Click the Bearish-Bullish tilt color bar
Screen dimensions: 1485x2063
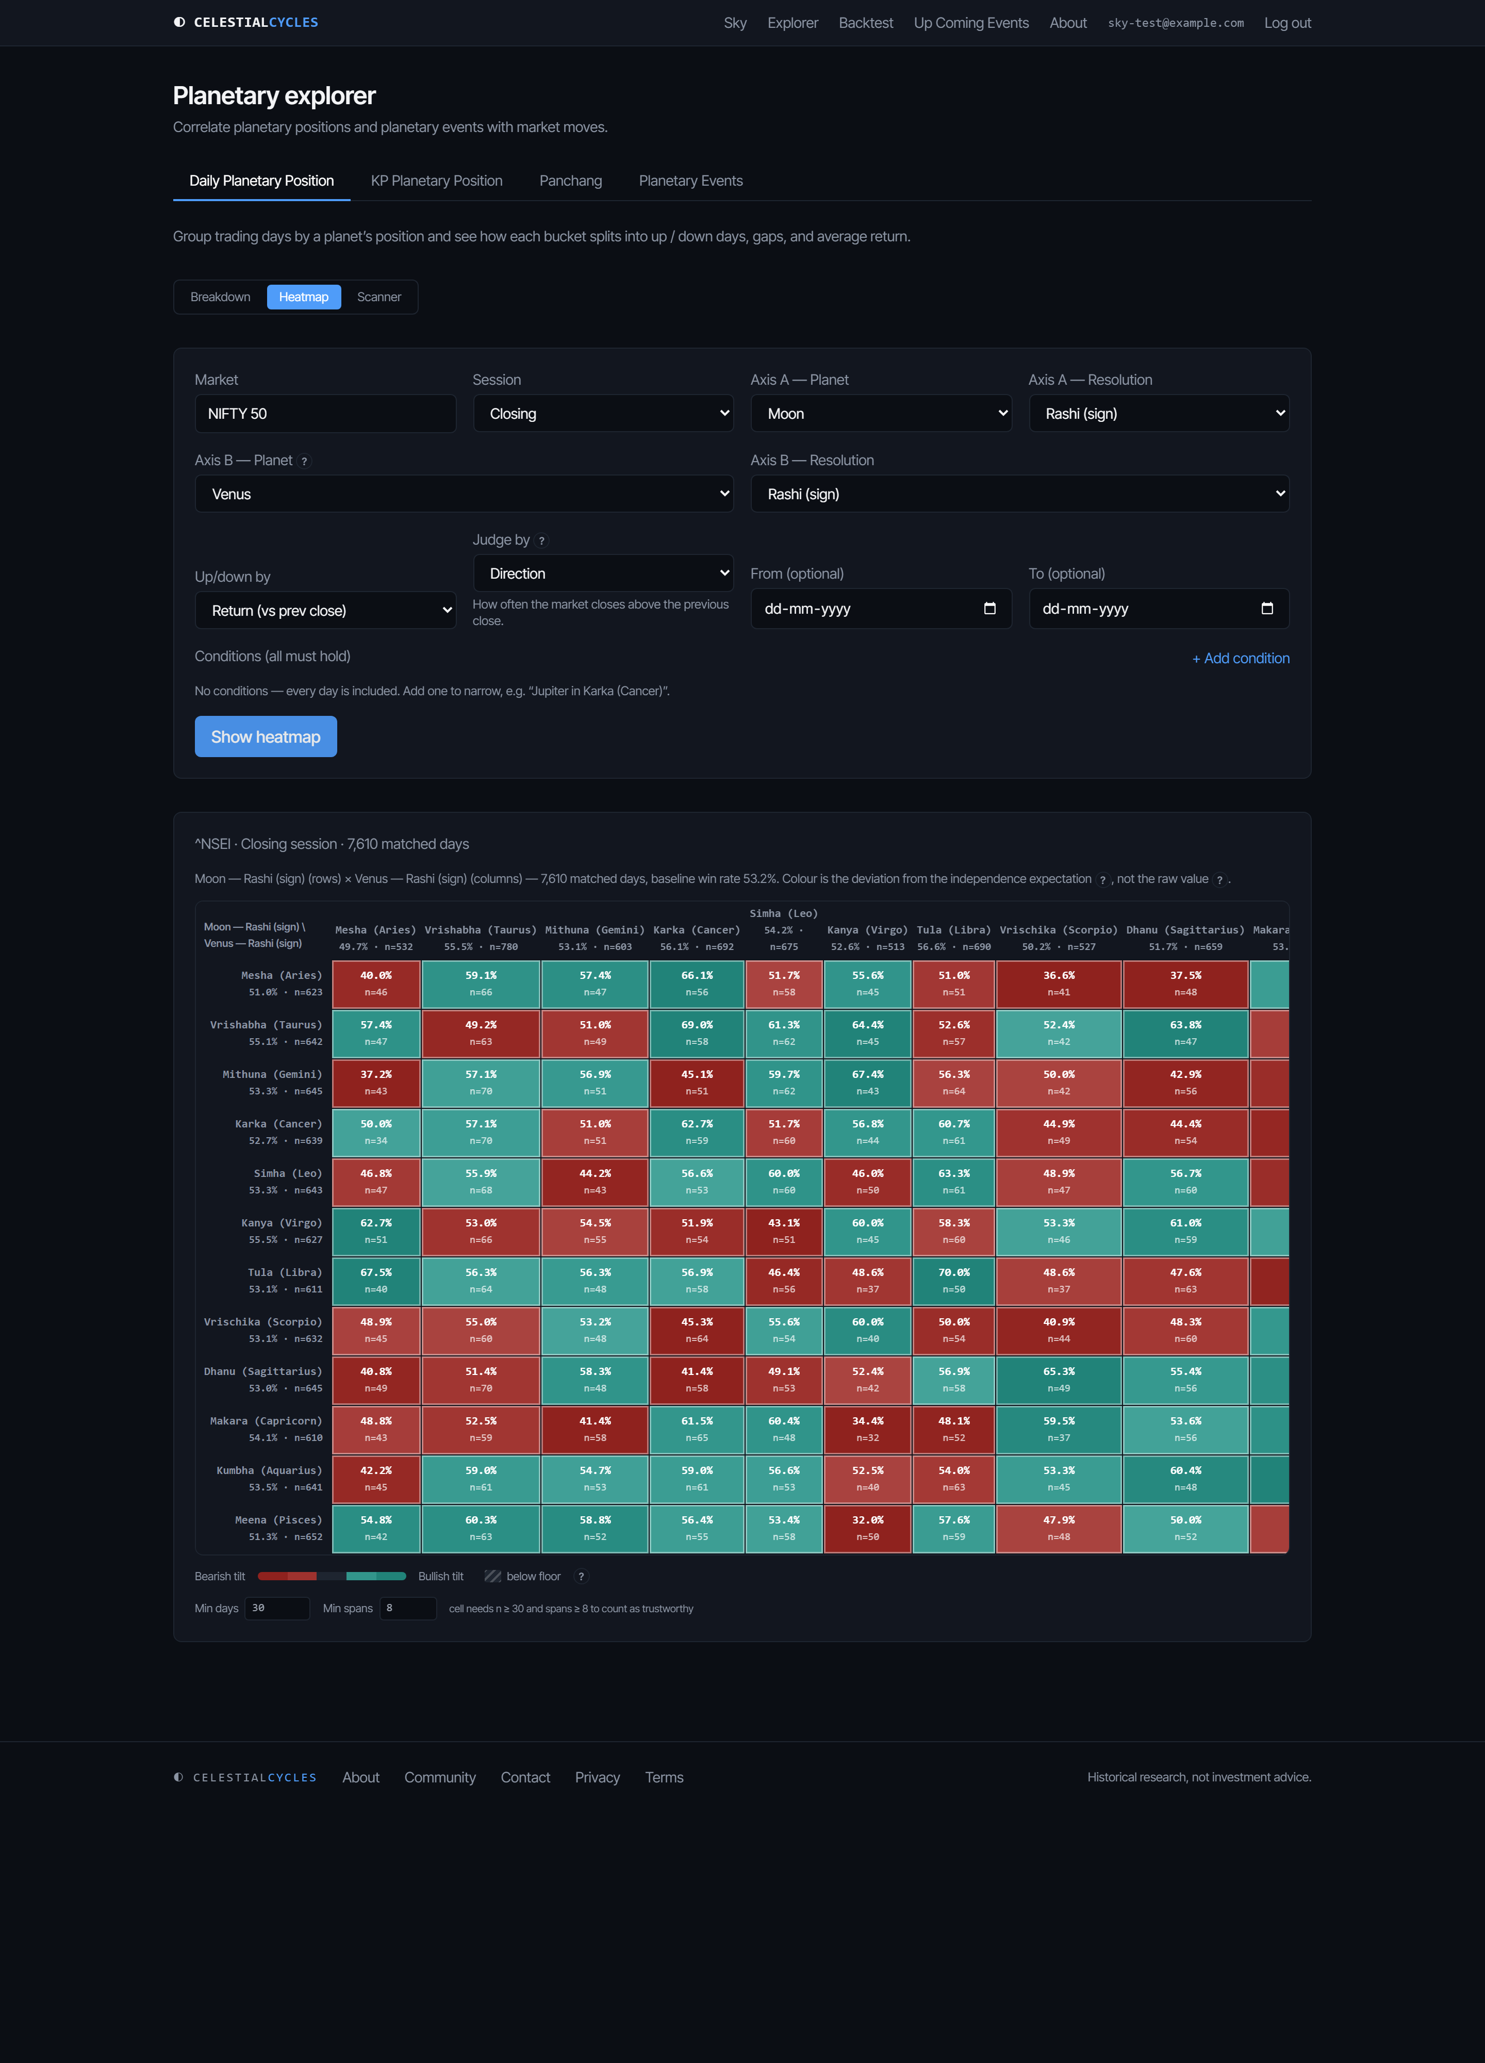pos(332,1576)
